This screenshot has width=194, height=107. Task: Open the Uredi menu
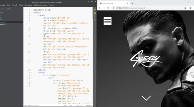click(x=8, y=5)
